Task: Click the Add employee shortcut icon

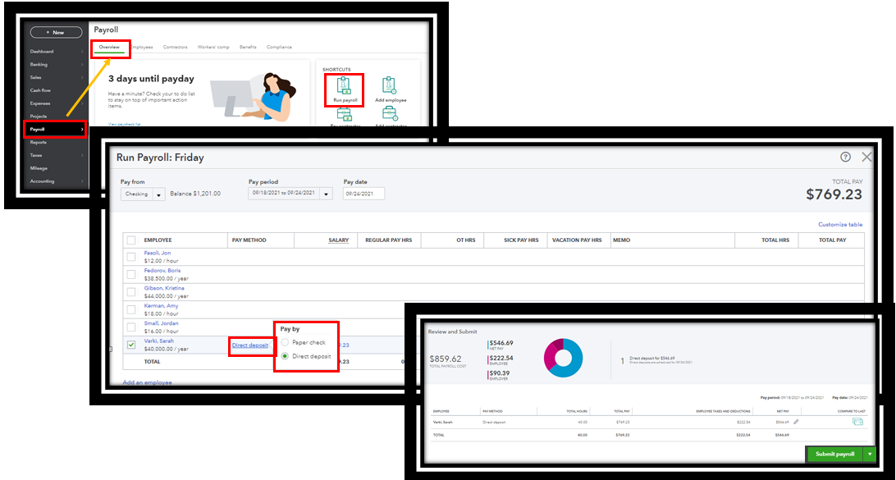Action: [391, 85]
